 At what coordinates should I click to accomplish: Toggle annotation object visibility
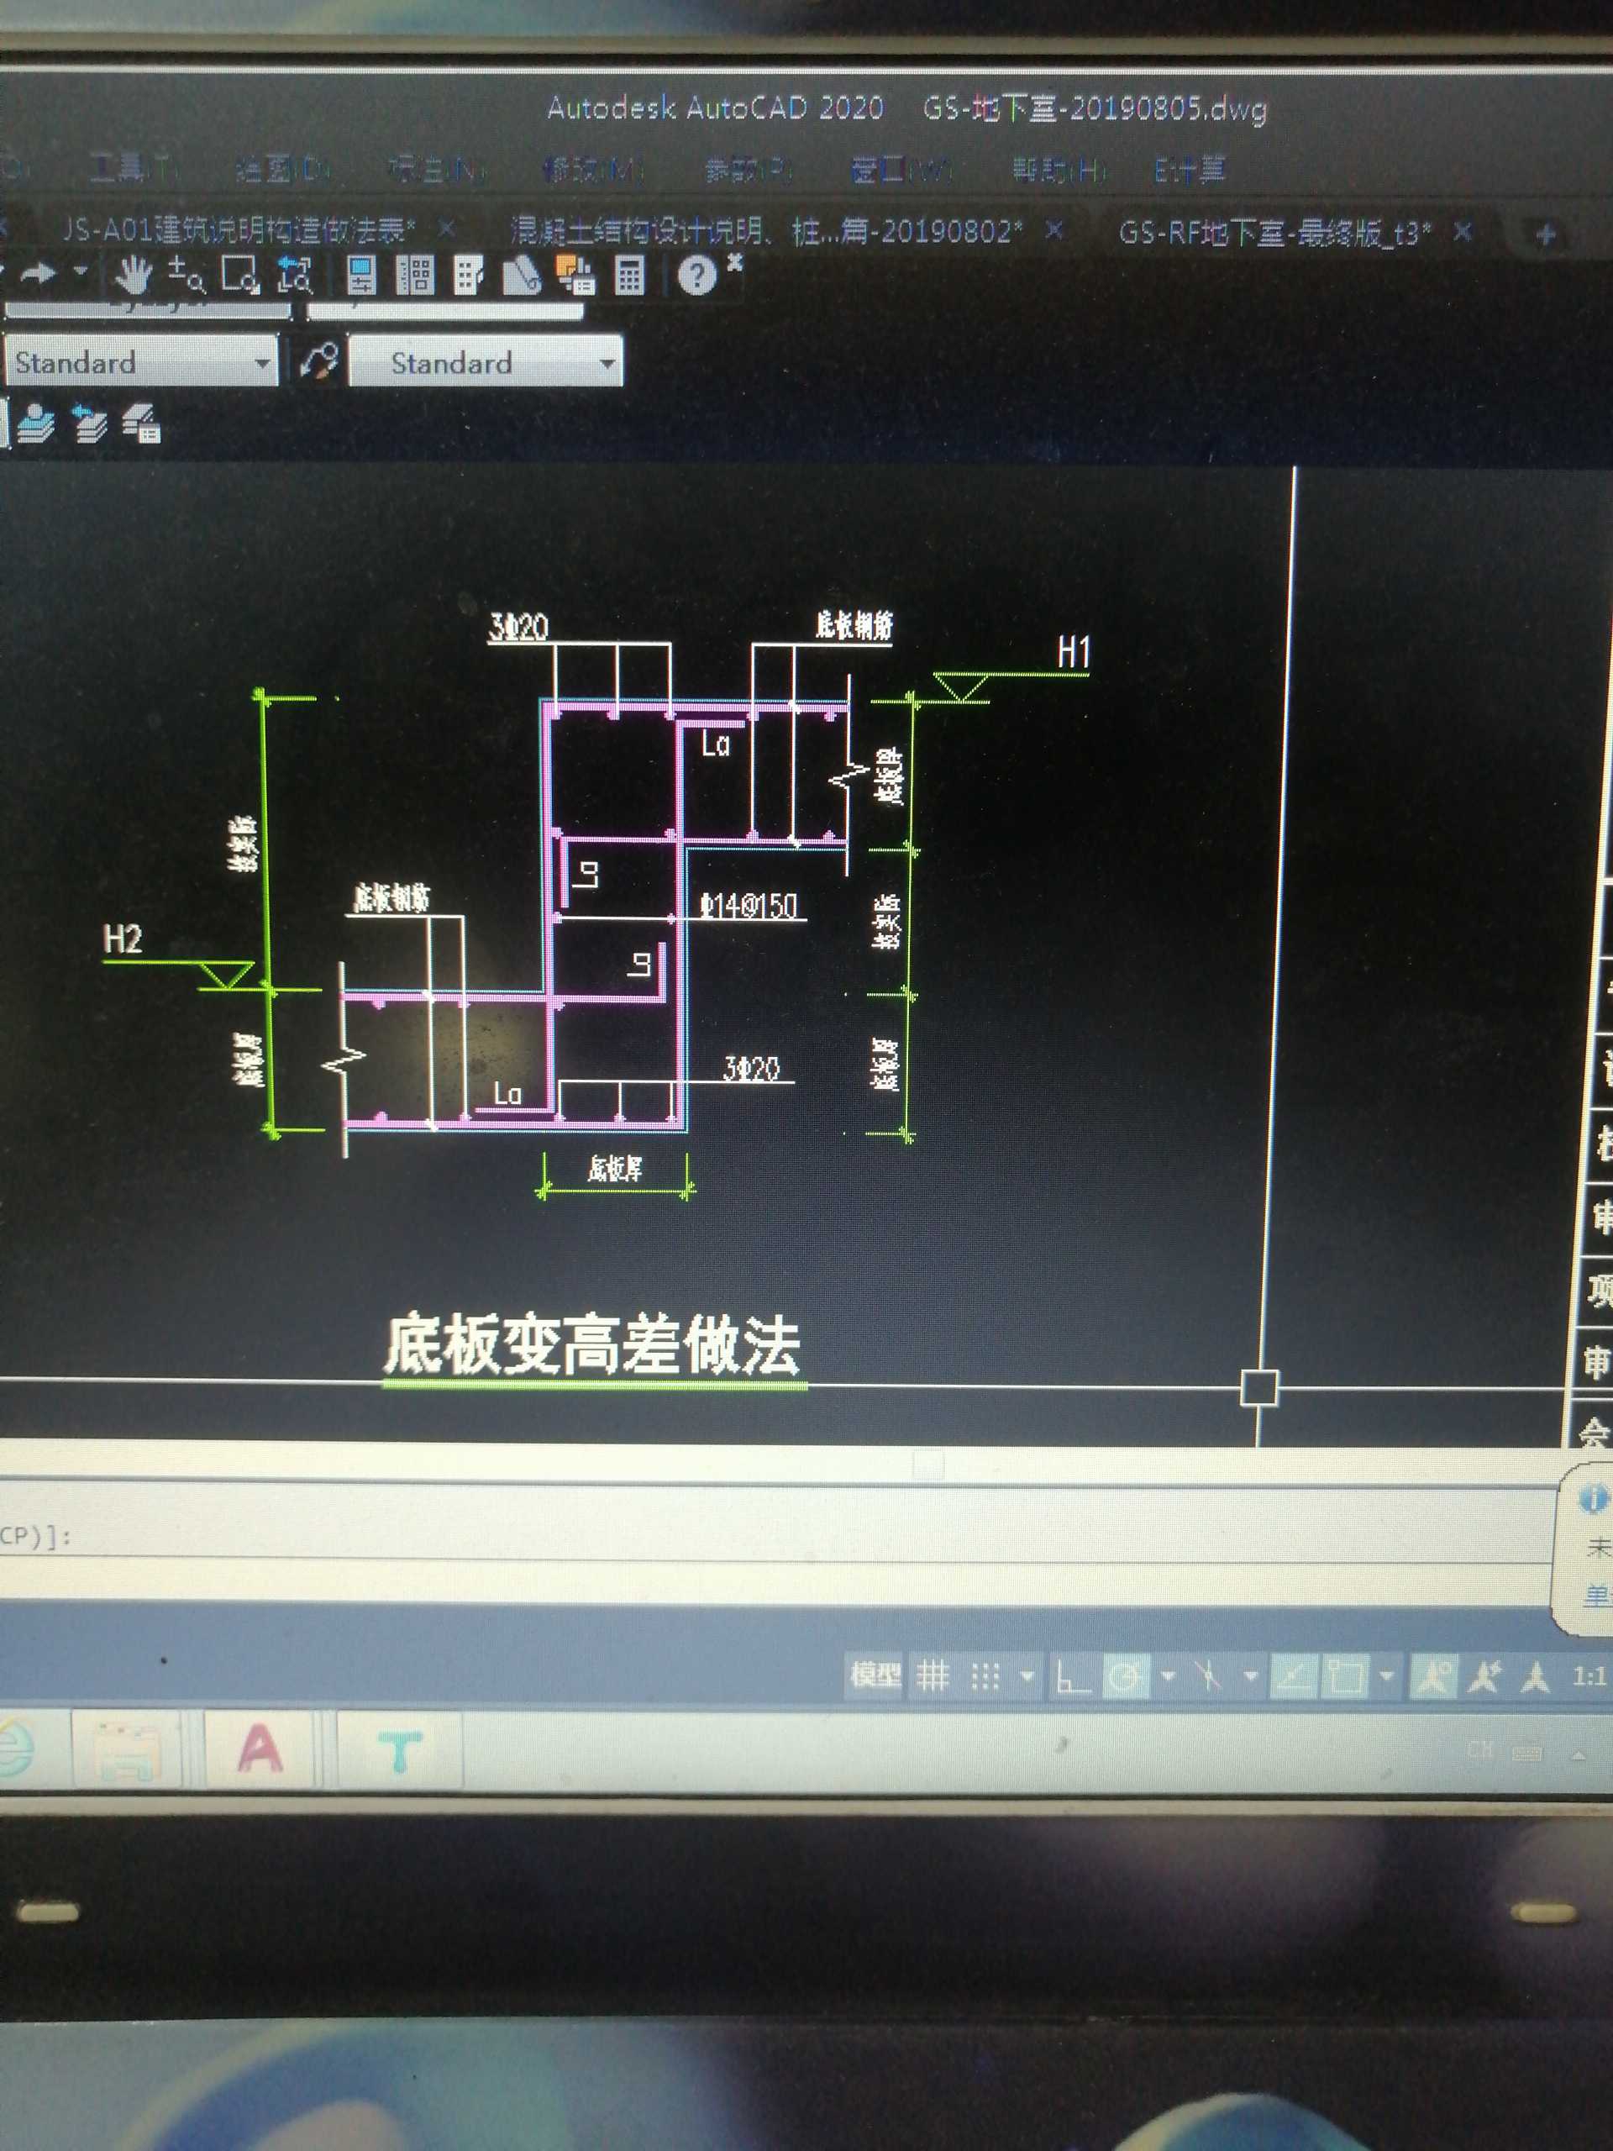pyautogui.click(x=1433, y=1676)
